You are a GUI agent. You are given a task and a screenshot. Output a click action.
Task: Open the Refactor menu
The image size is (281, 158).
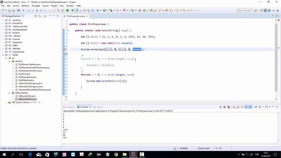[x=25, y=6]
